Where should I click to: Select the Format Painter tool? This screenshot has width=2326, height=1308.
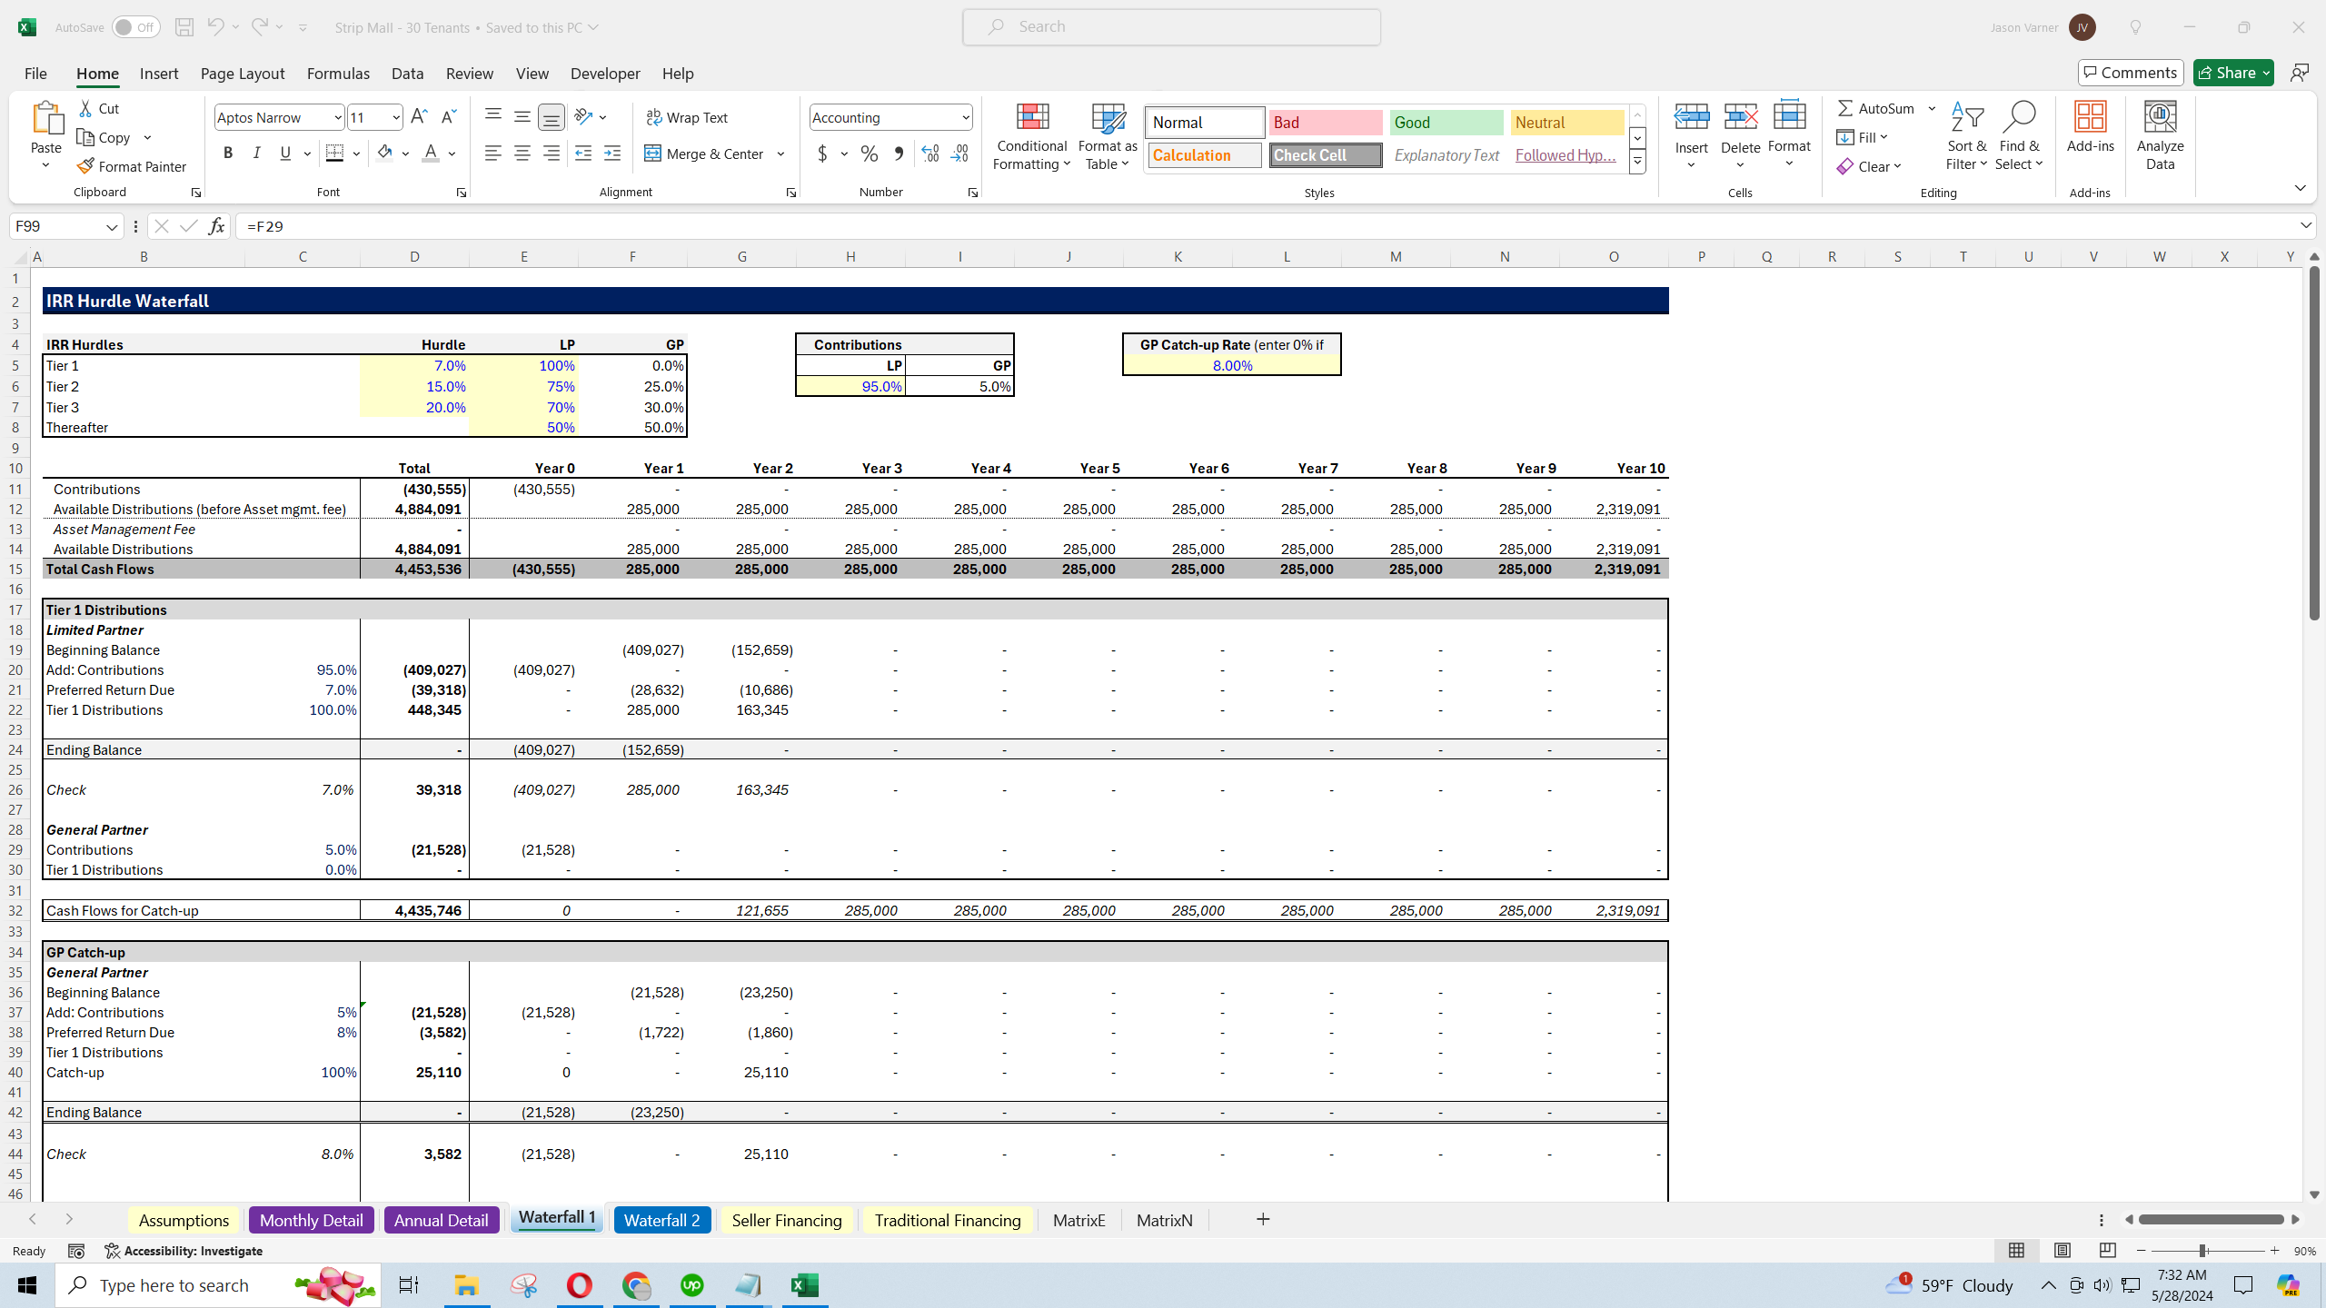coord(132,166)
